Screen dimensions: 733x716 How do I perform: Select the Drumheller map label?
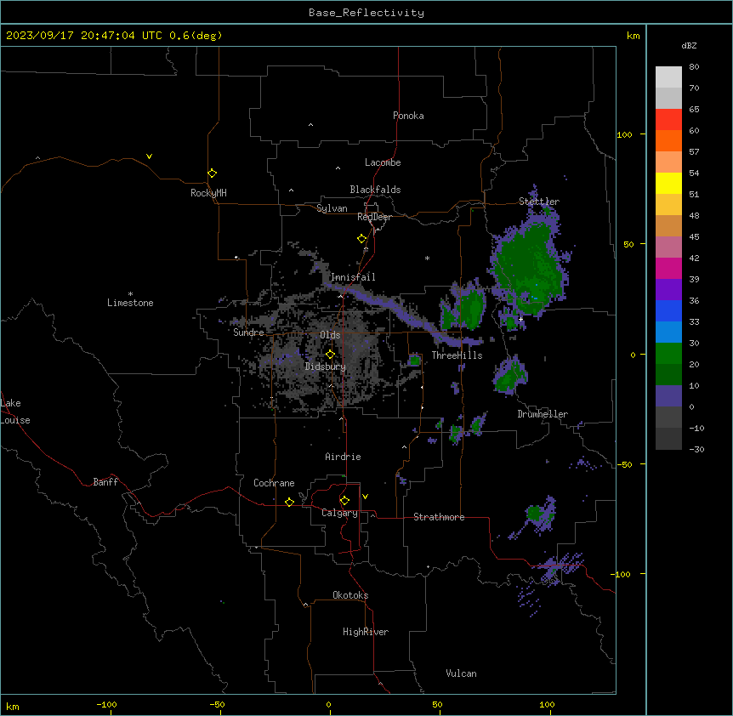543,414
